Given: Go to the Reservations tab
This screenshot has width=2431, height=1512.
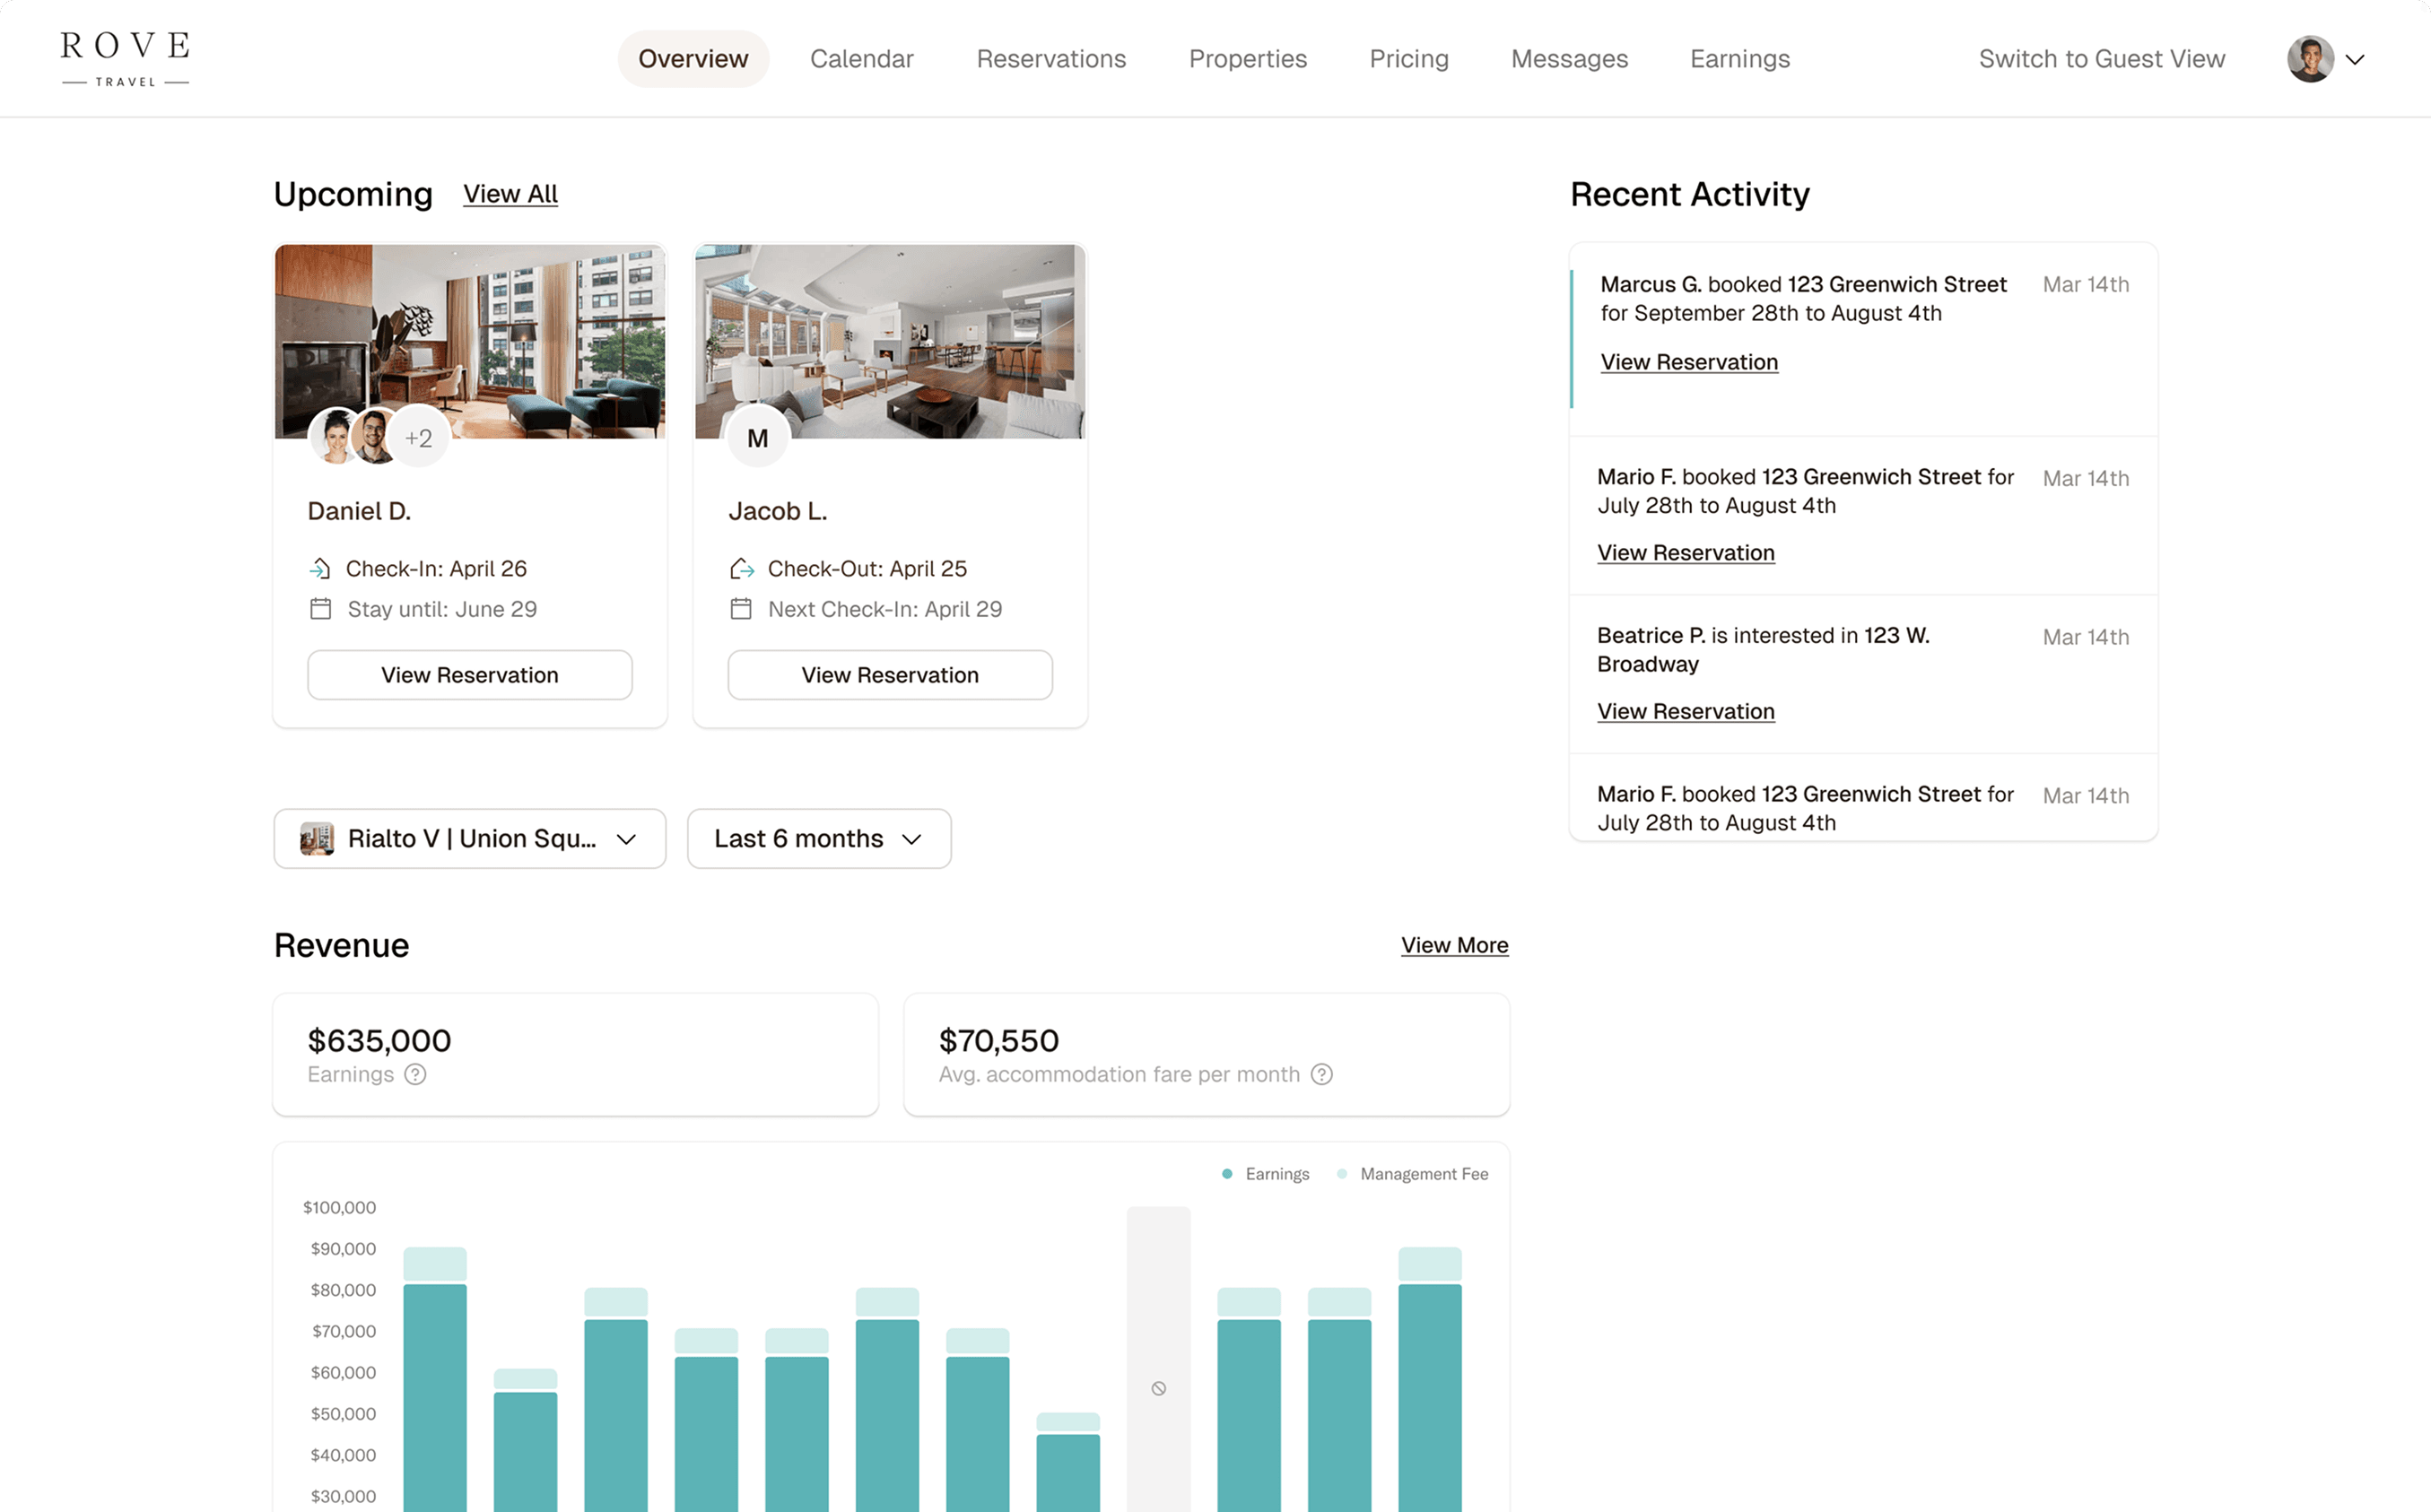Looking at the screenshot, I should coord(1051,59).
